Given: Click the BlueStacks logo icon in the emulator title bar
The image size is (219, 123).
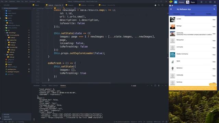Looking at the screenshot, I should 171,2.
